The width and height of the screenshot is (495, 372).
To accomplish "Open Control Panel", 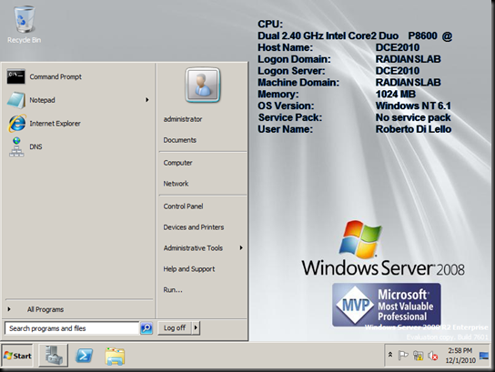I will click(203, 206).
